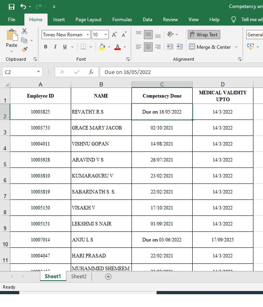Click the Name Box showing C2
This screenshot has height=307, width=263.
coord(19,72)
